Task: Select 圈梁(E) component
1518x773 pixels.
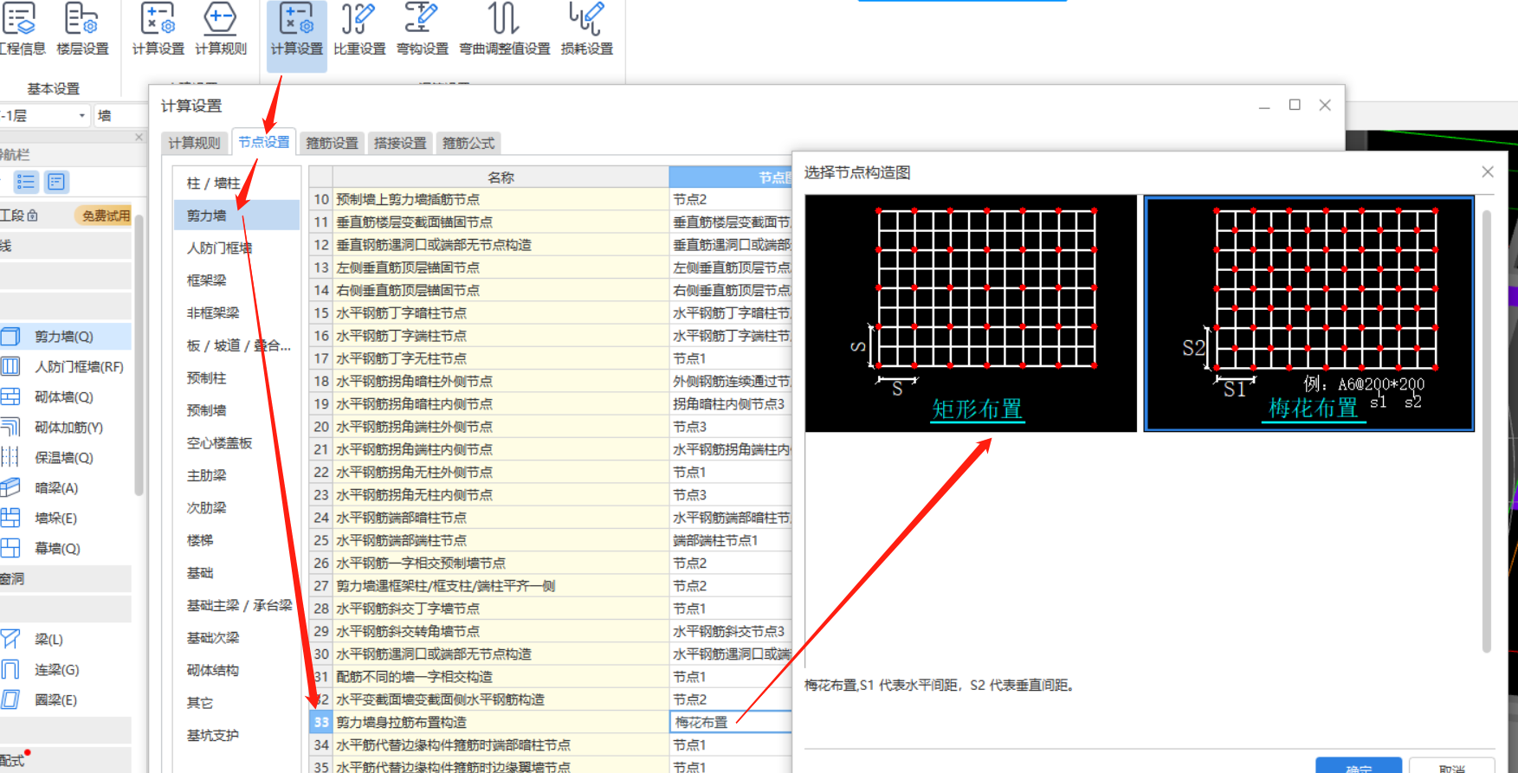Action: pyautogui.click(x=66, y=700)
